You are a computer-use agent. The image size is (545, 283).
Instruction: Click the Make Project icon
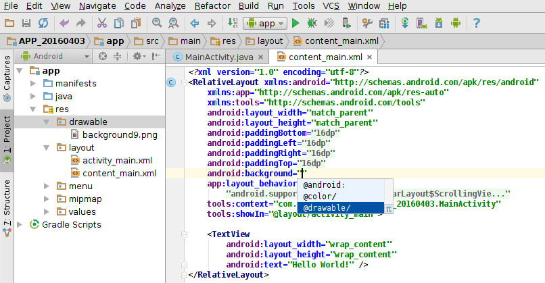[233, 23]
